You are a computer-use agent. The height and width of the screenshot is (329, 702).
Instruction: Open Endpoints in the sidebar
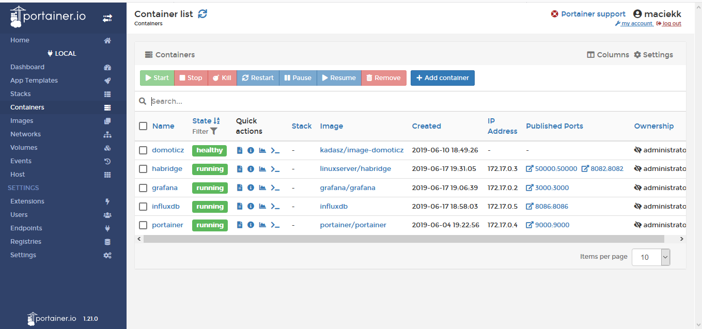pos(63,228)
